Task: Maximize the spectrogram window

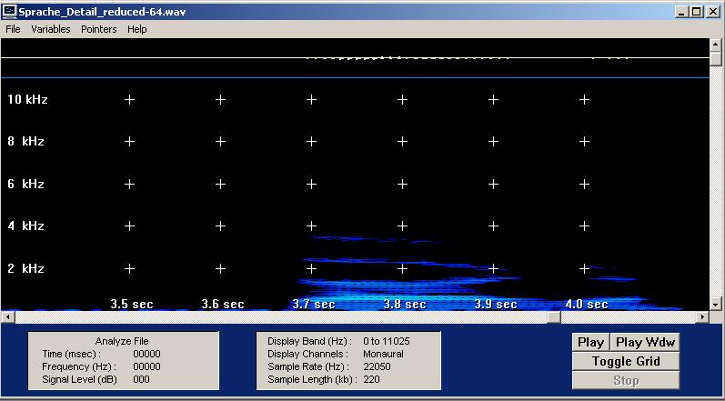Action: pyautogui.click(x=696, y=12)
